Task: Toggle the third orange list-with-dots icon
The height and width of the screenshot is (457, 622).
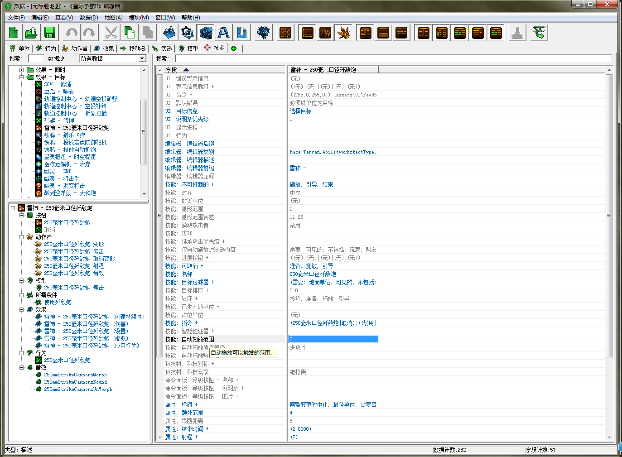Action: coord(401,33)
